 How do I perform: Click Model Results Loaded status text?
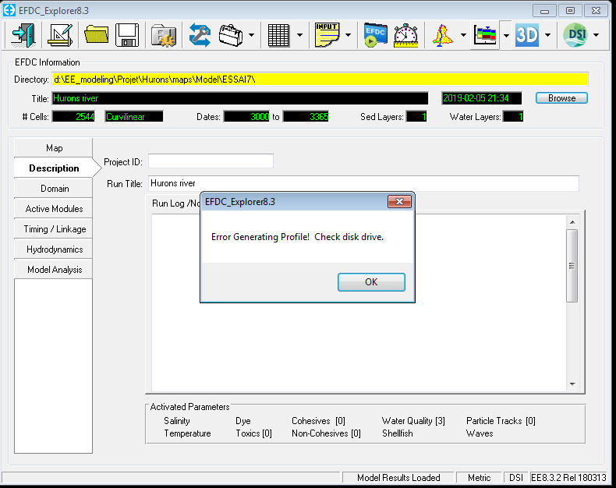[x=398, y=478]
